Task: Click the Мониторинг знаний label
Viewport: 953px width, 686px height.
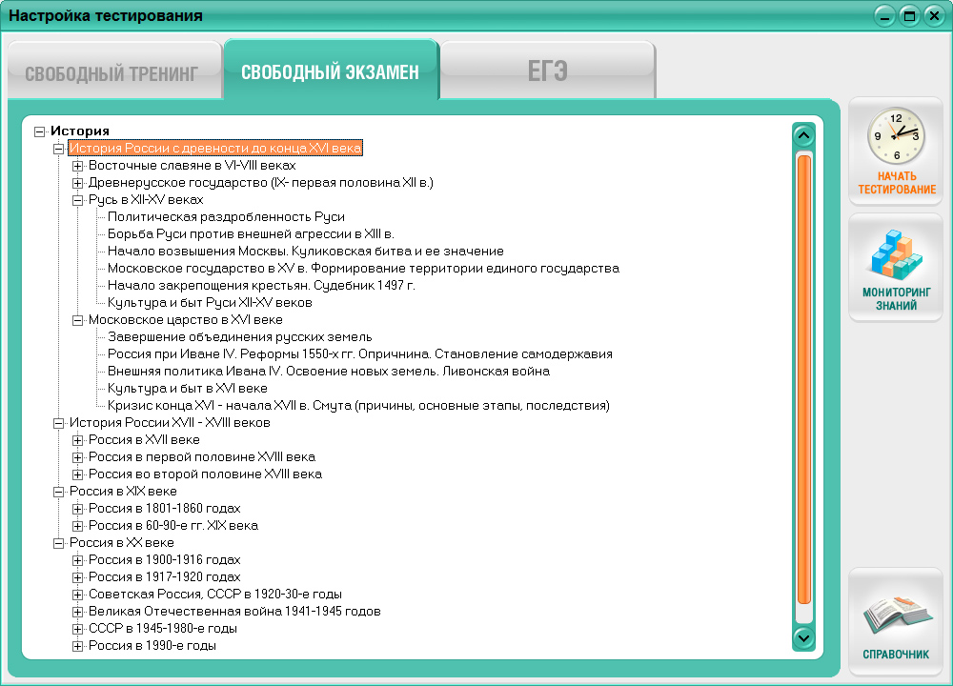Action: (x=897, y=299)
